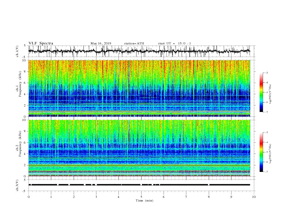286x221 pixels.
Task: Click the "4" kHz tick of ch.2 spectrogram
Action: click(25, 154)
